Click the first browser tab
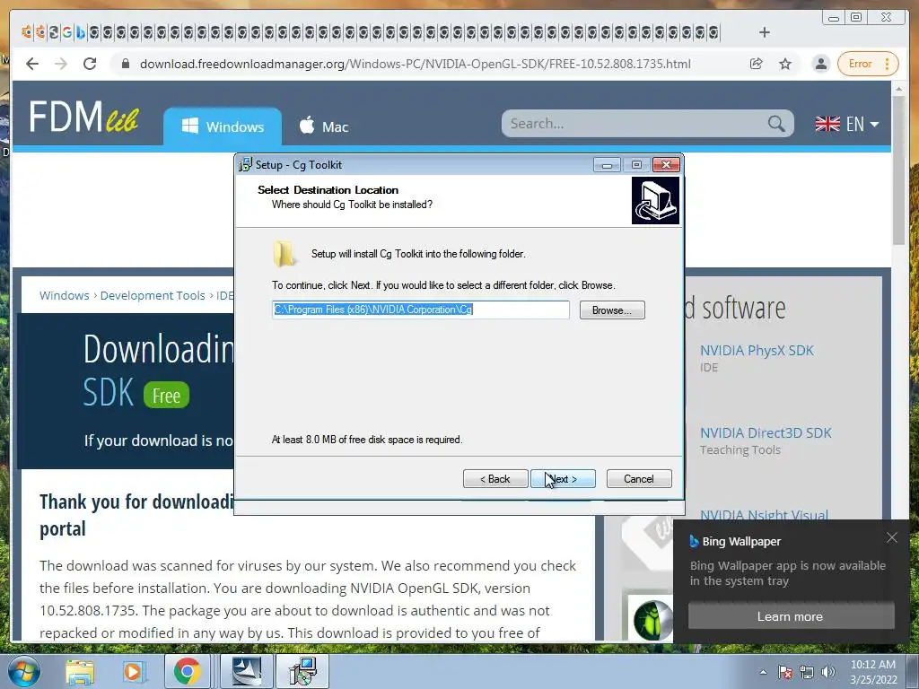The width and height of the screenshot is (919, 689). [27, 32]
